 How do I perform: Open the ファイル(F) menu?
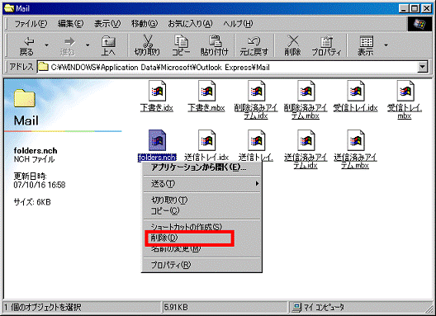point(31,24)
